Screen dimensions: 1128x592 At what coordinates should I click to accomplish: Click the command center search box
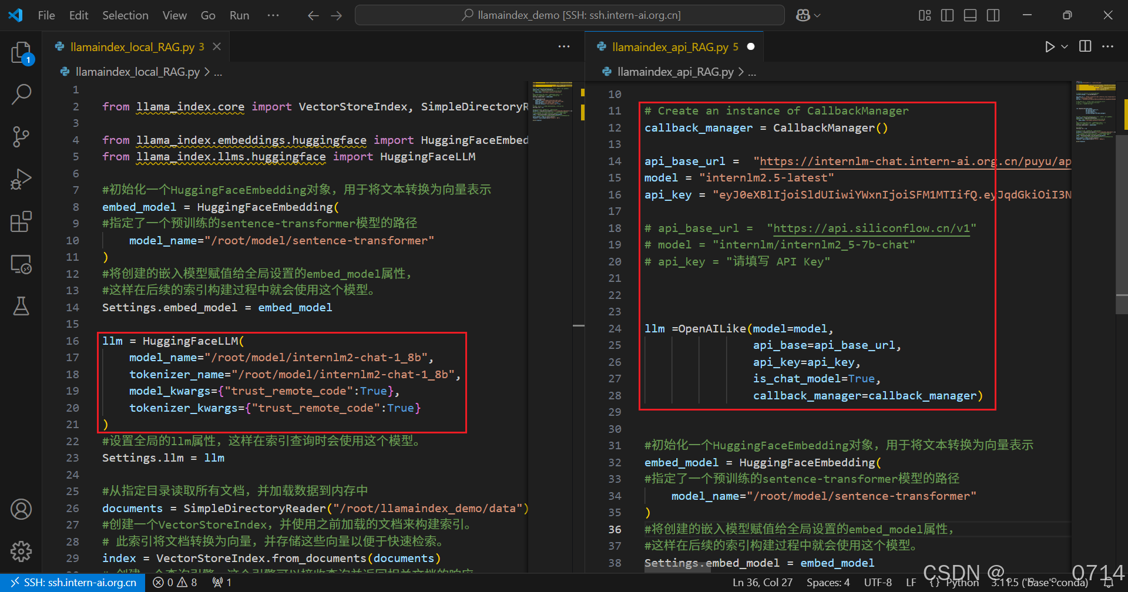tap(569, 15)
